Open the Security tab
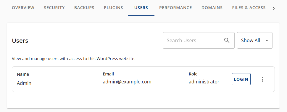Screen dimensions: 287x112 coord(54,8)
